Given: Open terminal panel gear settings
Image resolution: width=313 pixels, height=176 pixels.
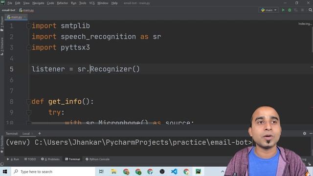Looking at the screenshot, I should point(304,133).
